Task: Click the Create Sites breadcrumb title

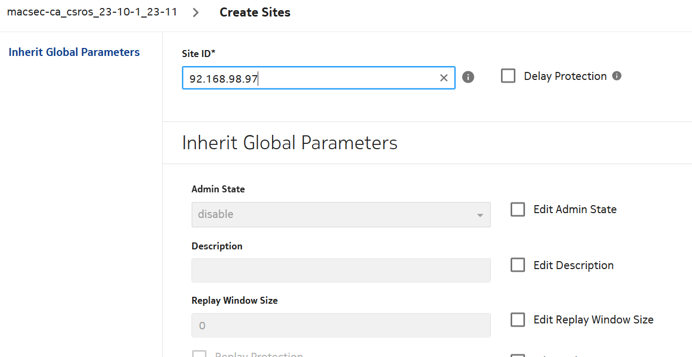Action: pyautogui.click(x=255, y=13)
